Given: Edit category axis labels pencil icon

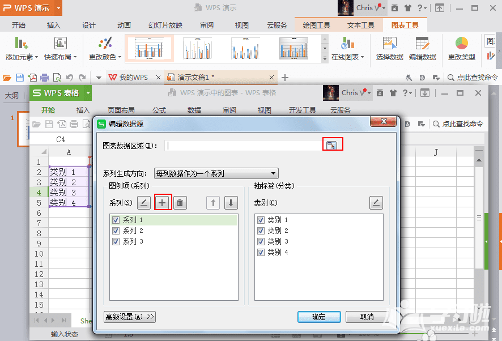Looking at the screenshot, I should [x=376, y=203].
